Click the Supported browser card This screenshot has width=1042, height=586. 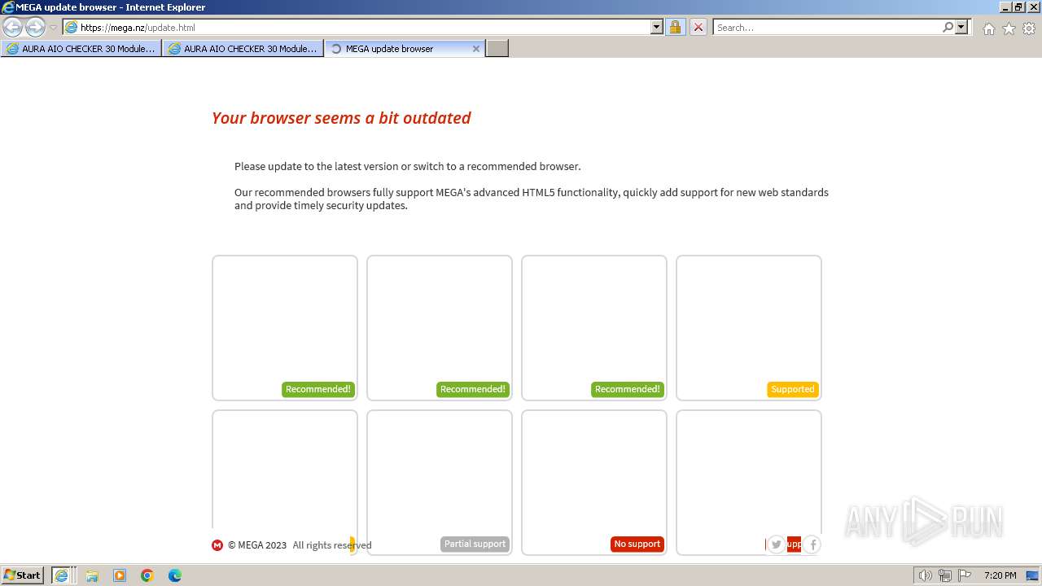(749, 328)
